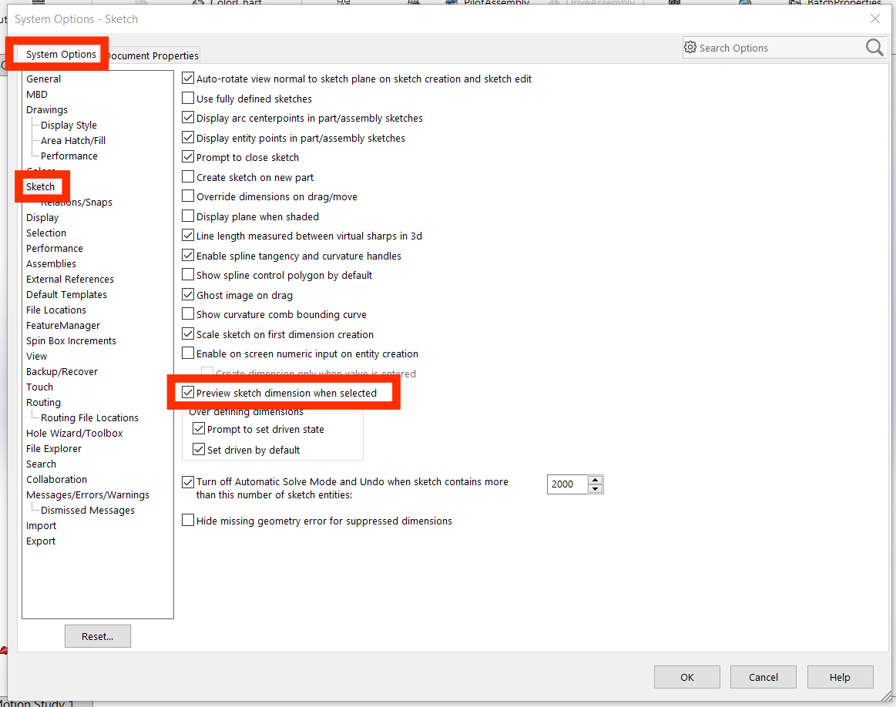This screenshot has height=707, width=896.
Task: Open the Hole Wizard/Toolbox settings category
Action: pos(74,433)
